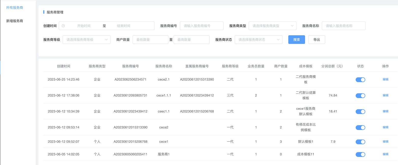
Task: Disable the status switch for cece1.1.1
Action: click(x=360, y=96)
